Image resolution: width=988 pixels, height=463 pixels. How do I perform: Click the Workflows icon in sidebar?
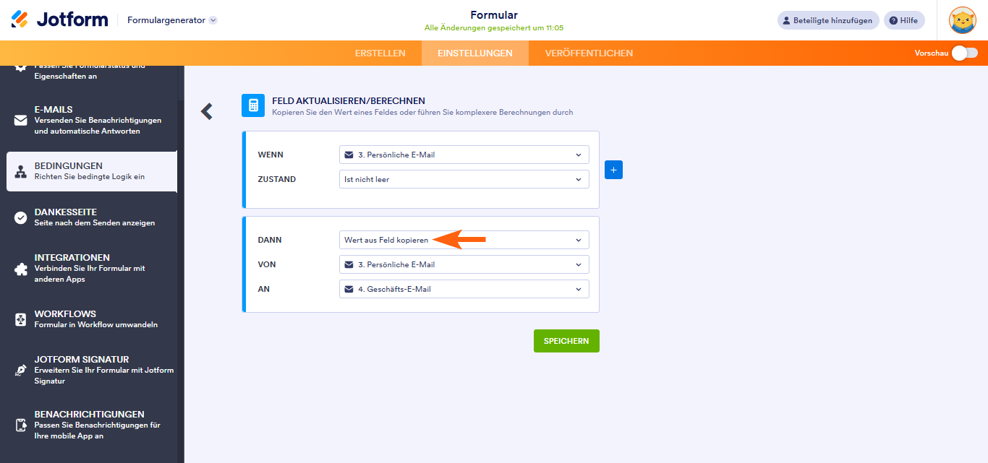(21, 319)
